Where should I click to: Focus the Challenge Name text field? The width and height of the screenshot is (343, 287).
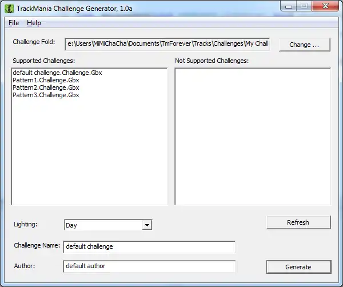point(149,247)
